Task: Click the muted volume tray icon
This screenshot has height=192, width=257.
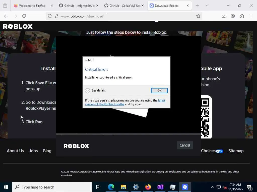Action: (225, 187)
